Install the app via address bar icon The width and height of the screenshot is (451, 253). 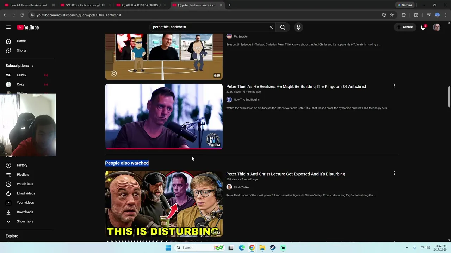point(384,15)
